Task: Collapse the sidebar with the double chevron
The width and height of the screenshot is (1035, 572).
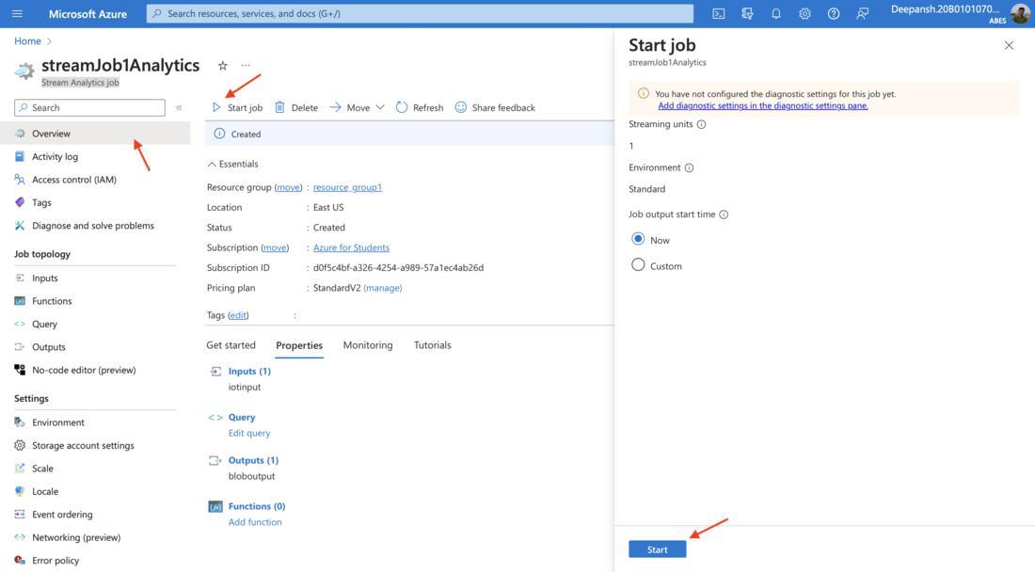Action: coord(179,107)
